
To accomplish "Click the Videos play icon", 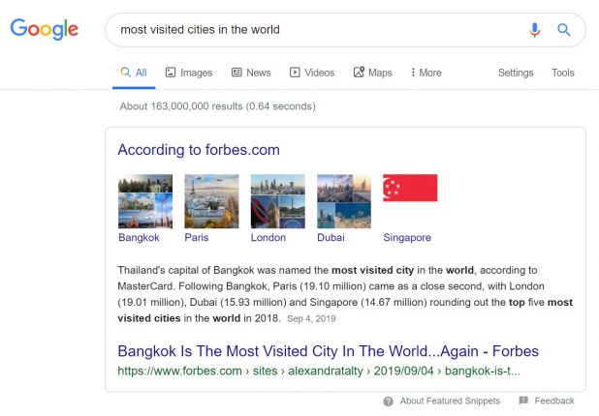I will point(295,72).
